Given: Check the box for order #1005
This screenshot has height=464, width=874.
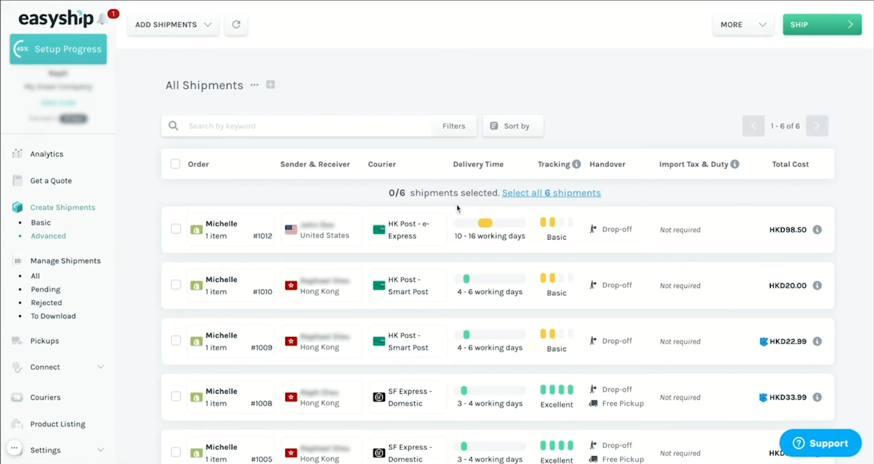Looking at the screenshot, I should click(x=175, y=452).
